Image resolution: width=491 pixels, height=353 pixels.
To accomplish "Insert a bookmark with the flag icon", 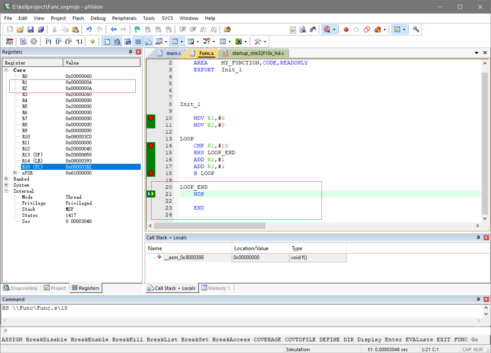I will (137, 30).
